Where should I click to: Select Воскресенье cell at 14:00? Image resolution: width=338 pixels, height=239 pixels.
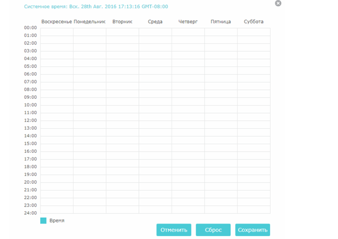[57, 140]
